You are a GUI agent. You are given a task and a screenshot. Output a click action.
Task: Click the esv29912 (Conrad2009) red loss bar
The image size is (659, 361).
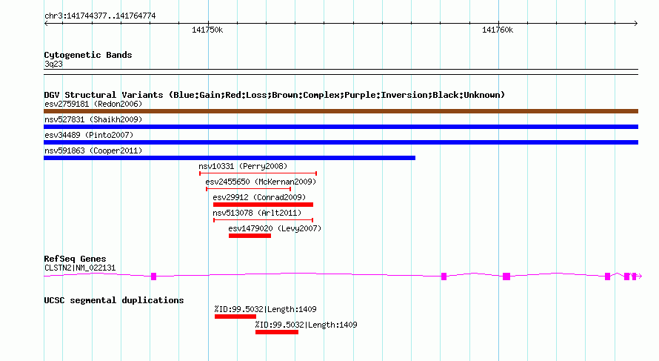[263, 205]
